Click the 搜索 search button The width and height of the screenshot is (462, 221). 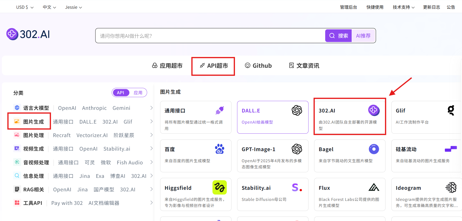(x=338, y=35)
